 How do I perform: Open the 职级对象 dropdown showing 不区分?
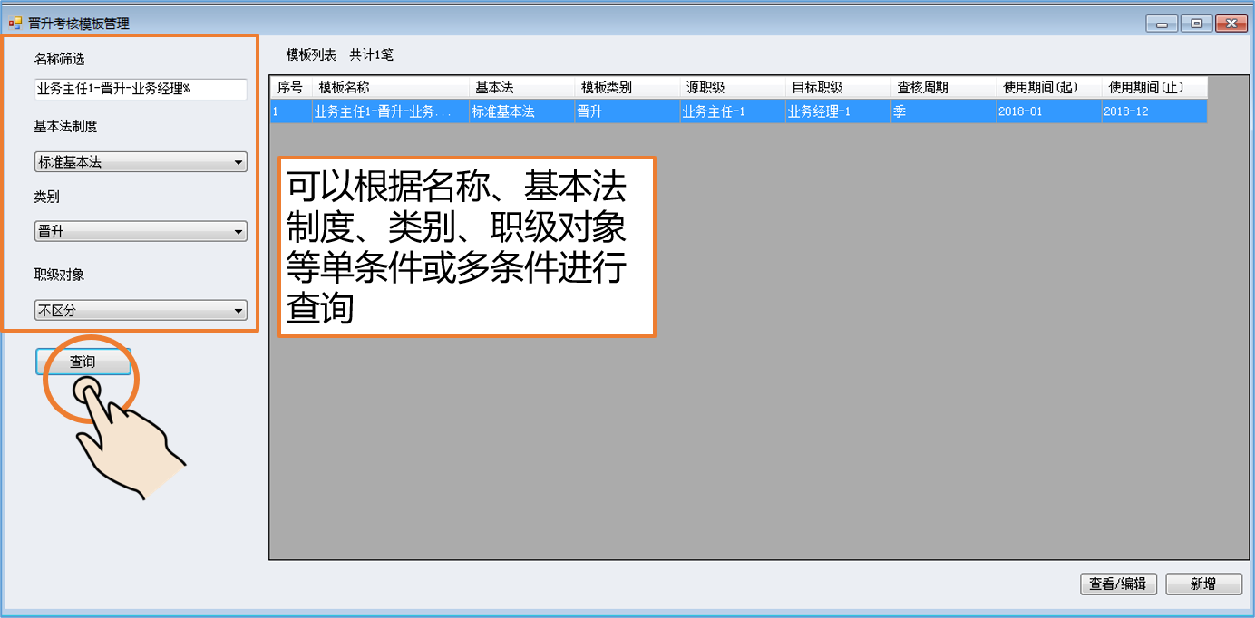point(141,311)
